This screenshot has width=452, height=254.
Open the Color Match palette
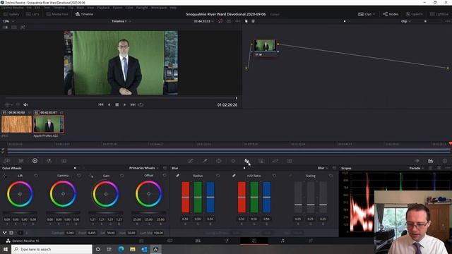tap(20, 161)
